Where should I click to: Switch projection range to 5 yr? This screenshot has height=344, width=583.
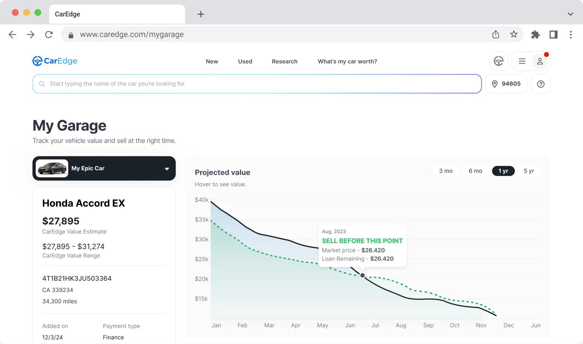pyautogui.click(x=529, y=171)
